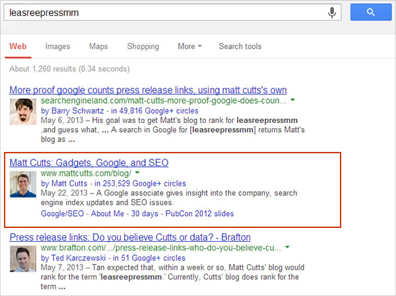This screenshot has width=396, height=296.
Task: Click the 'About 1,260 results' count text
Action: [x=69, y=69]
